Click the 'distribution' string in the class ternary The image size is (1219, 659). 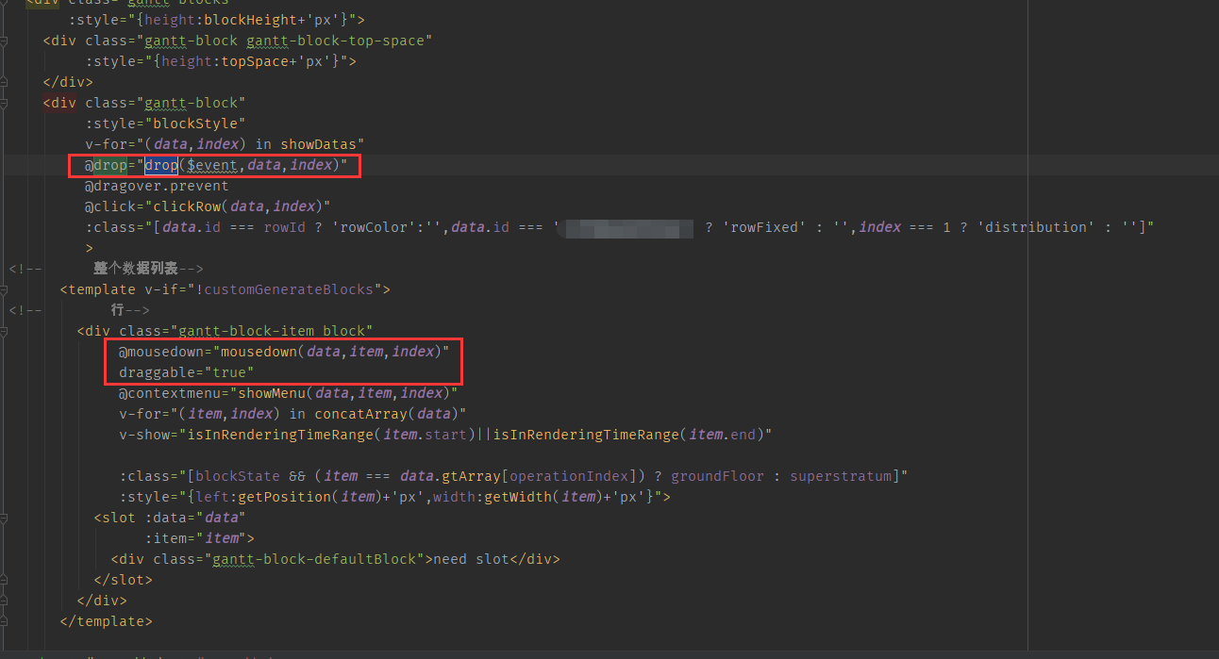pyautogui.click(x=1035, y=226)
